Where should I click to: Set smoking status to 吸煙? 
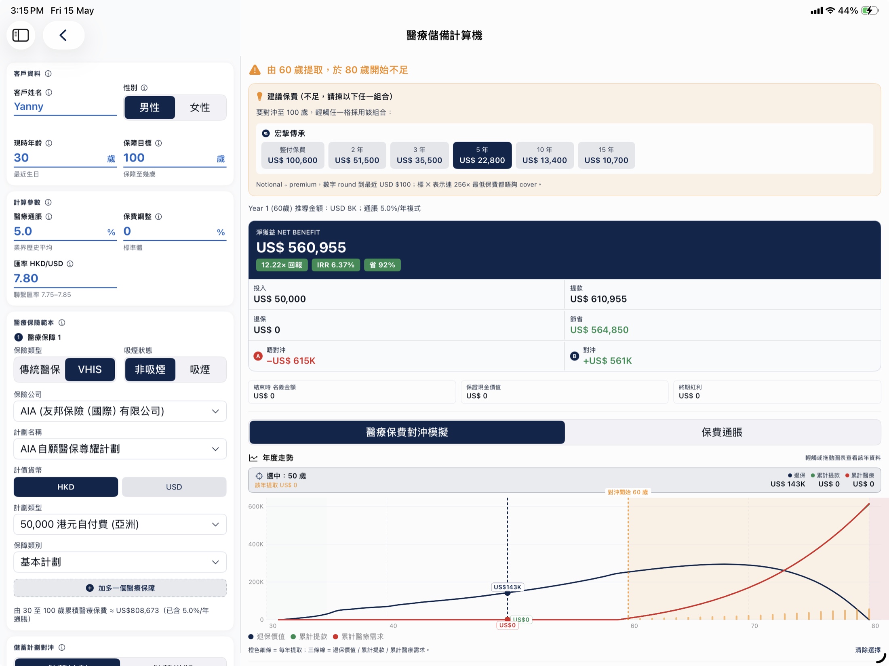200,370
